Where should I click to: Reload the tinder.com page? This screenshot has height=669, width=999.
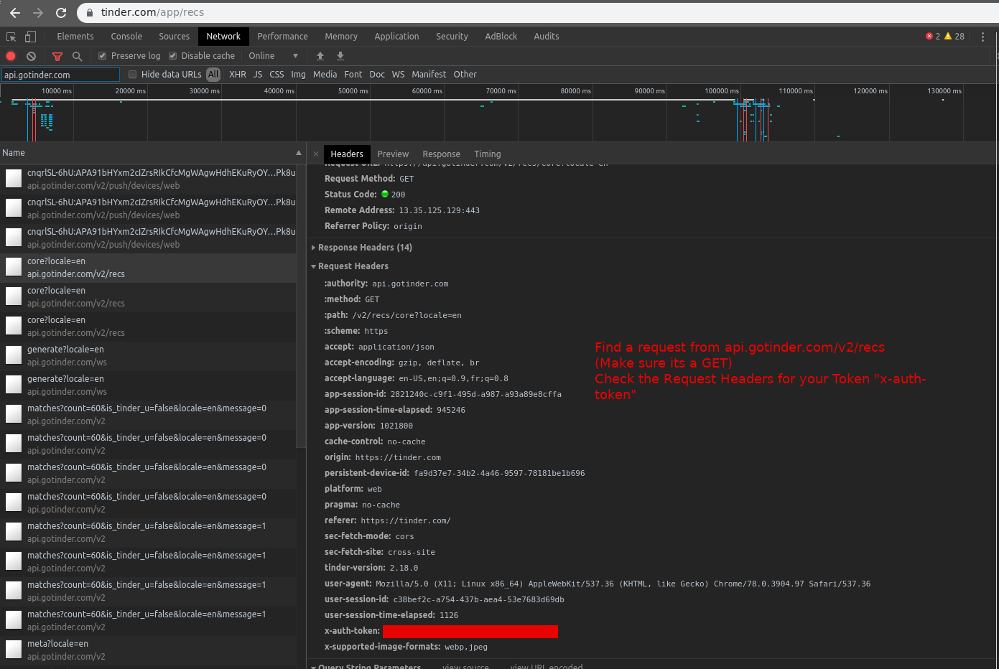pos(61,12)
